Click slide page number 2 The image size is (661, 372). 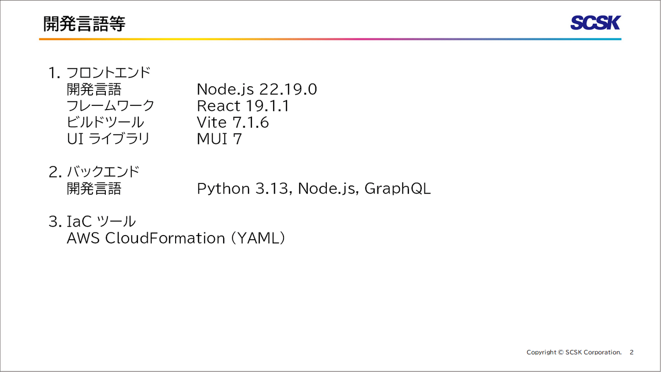[631, 352]
